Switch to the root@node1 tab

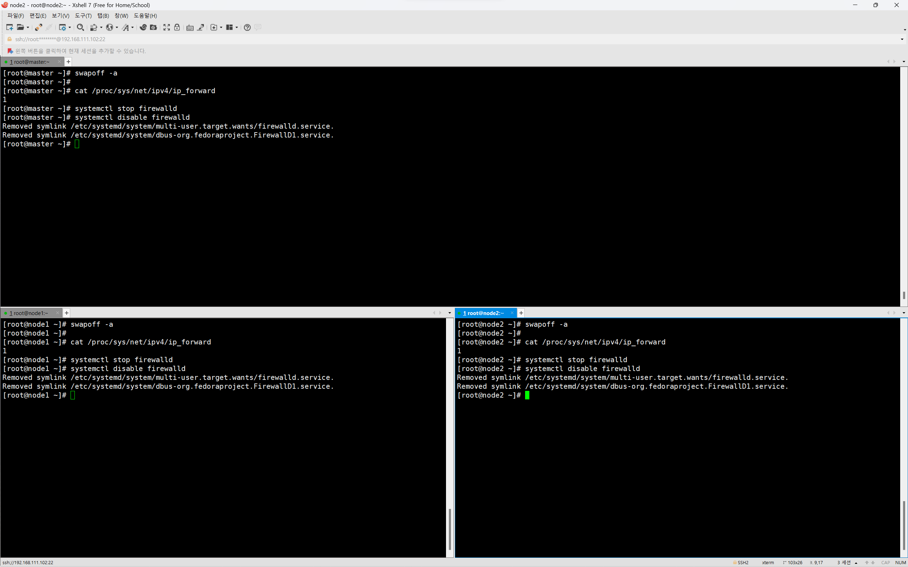click(x=29, y=313)
